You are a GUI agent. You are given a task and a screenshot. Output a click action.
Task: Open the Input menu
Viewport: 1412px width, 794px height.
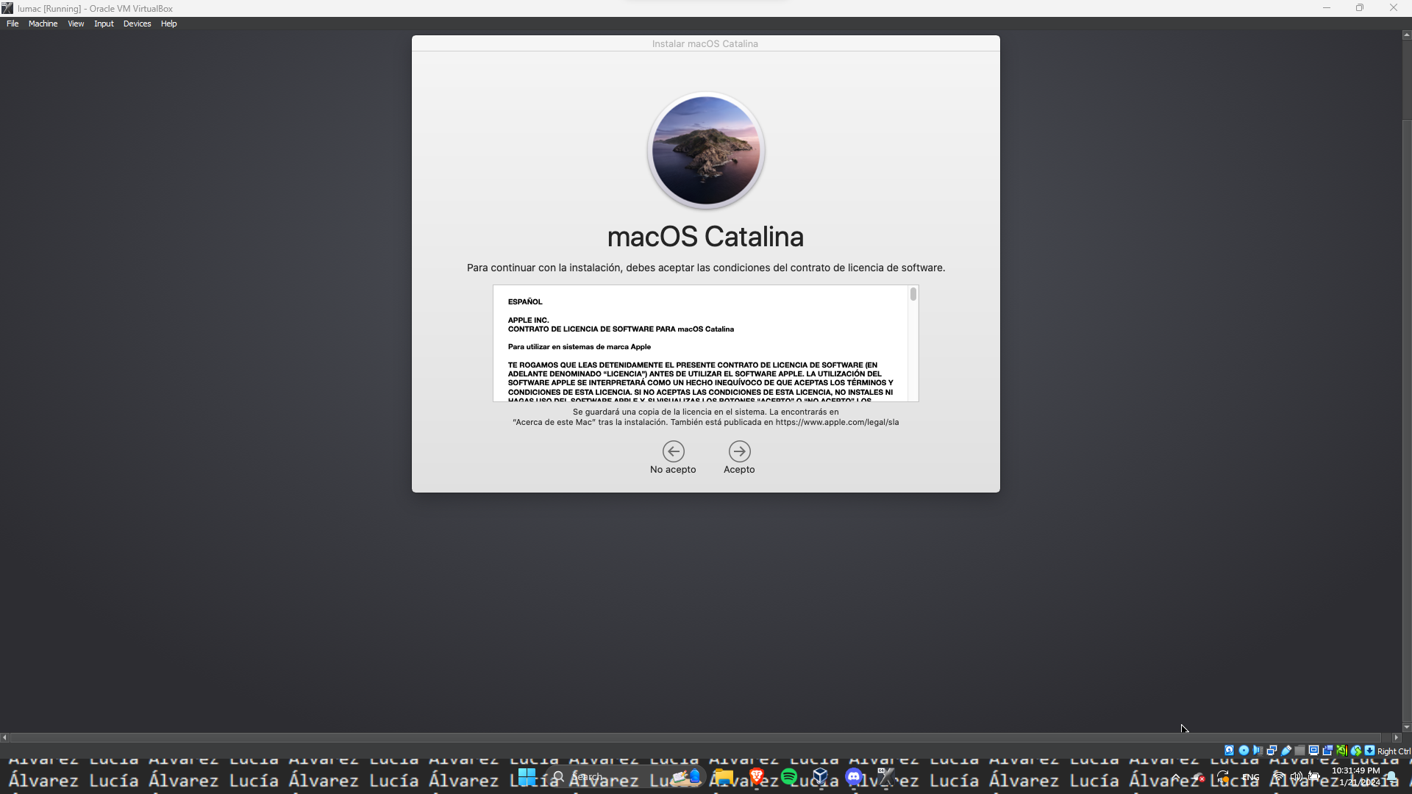(x=104, y=24)
